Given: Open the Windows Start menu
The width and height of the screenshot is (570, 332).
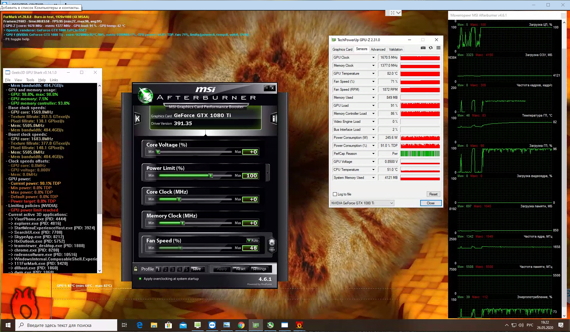Looking at the screenshot, I should 8,325.
